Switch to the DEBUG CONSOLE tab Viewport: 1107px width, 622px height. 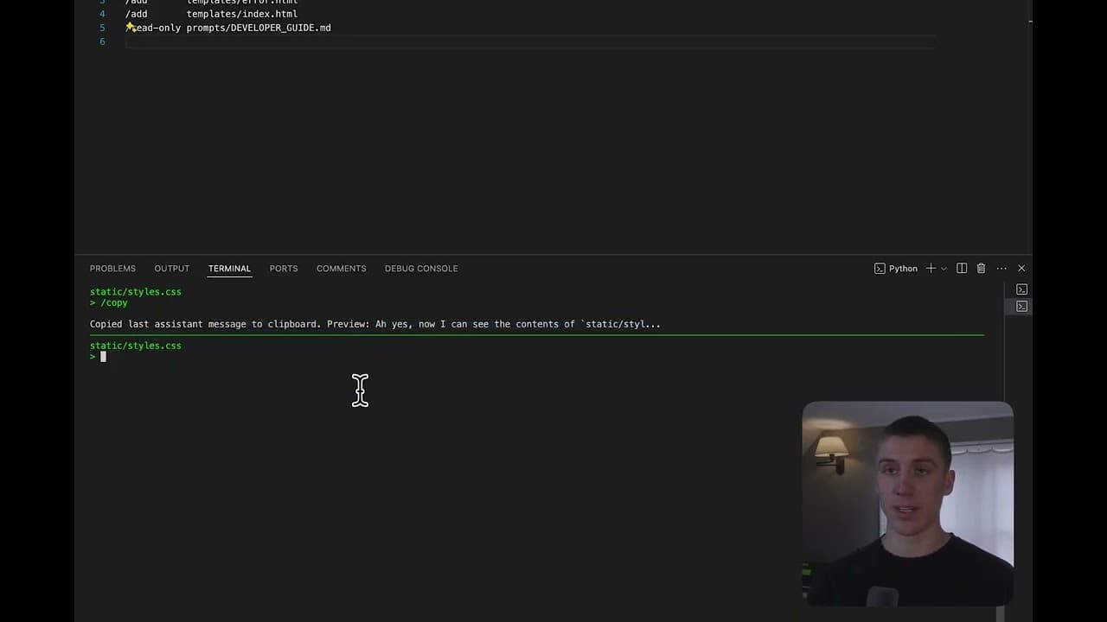coord(421,269)
